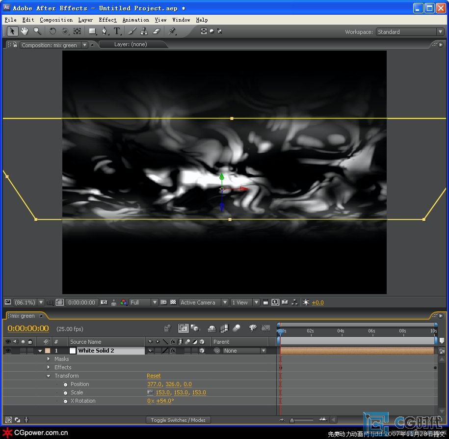Click the orange label color of White Solid 2

tap(48, 351)
